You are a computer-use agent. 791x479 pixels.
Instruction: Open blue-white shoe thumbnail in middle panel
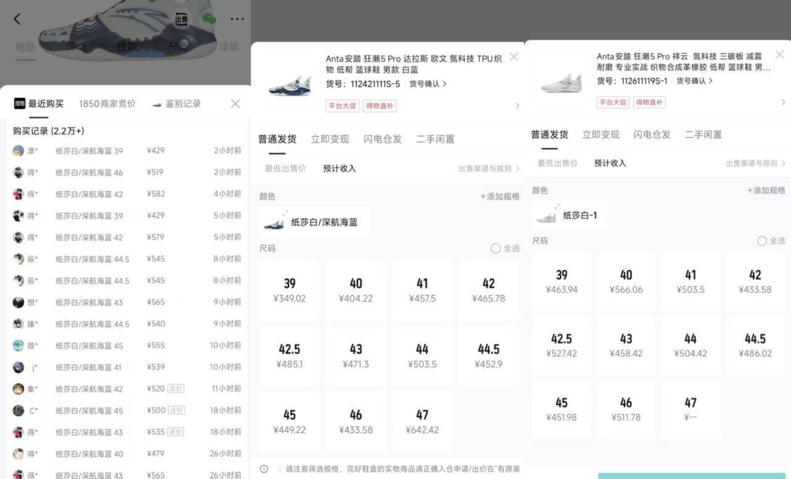(289, 82)
